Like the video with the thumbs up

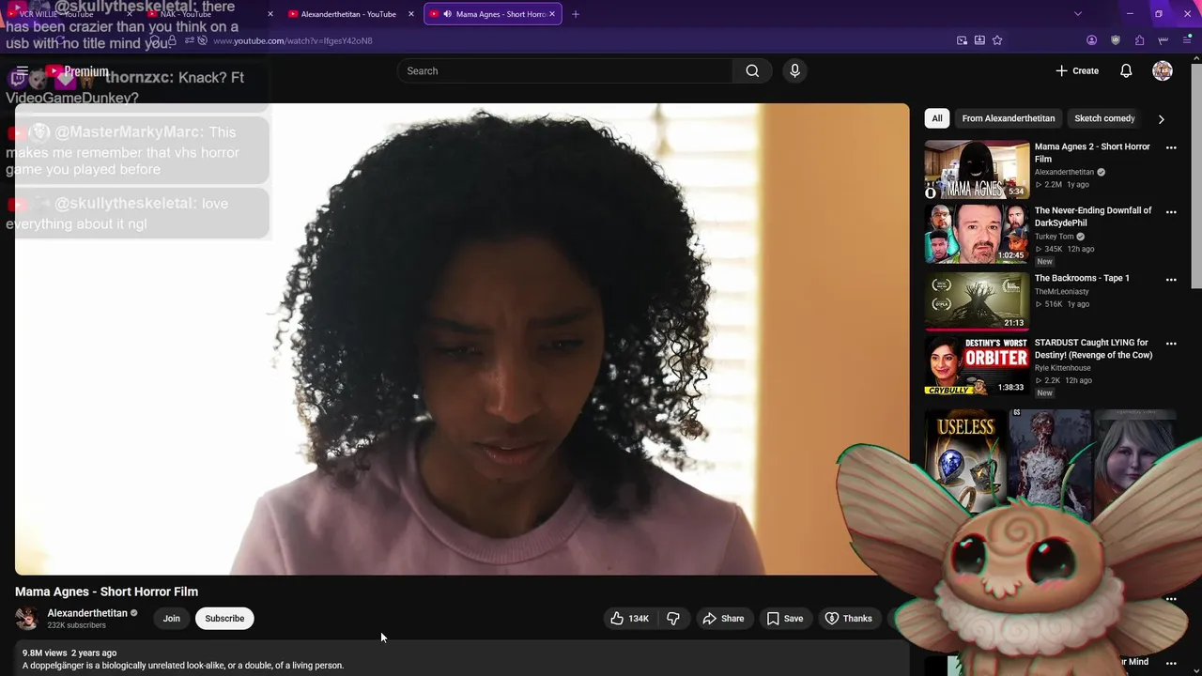pos(630,618)
